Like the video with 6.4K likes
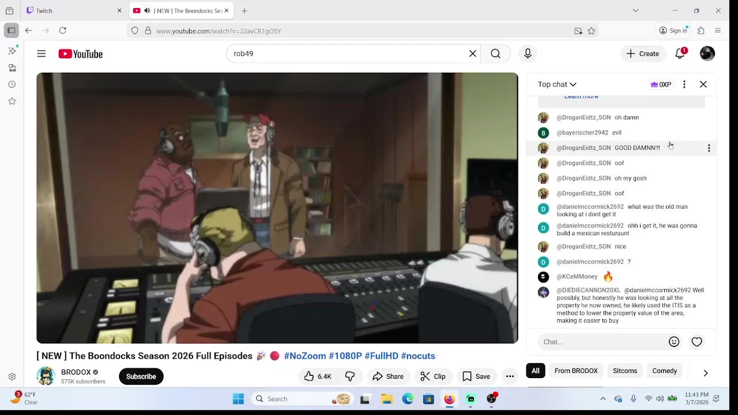738x415 pixels. tap(318, 376)
